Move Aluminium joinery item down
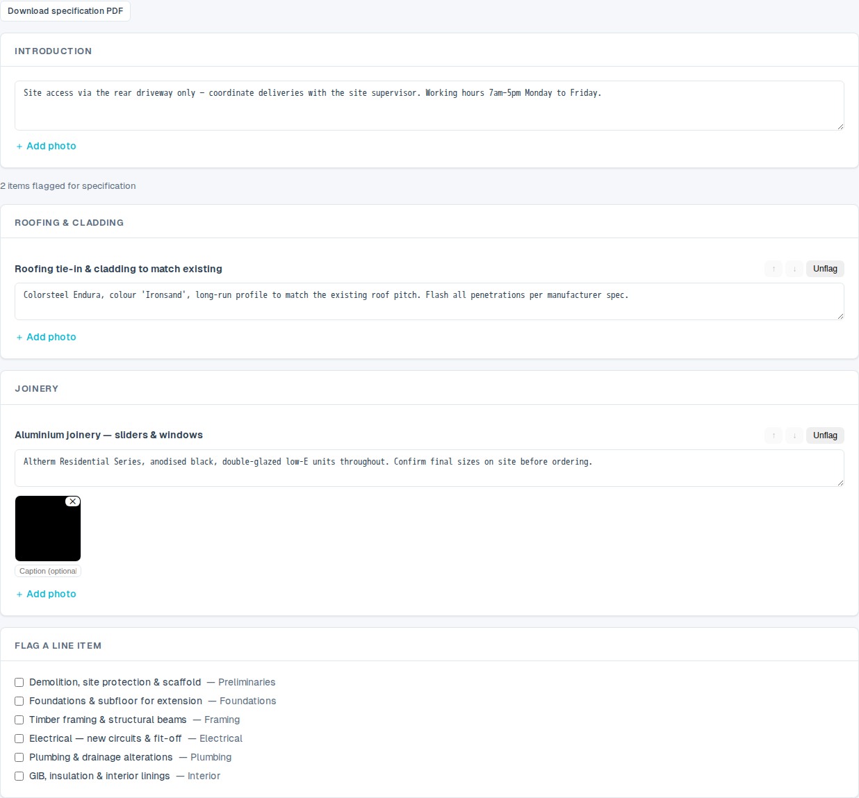 [x=794, y=435]
